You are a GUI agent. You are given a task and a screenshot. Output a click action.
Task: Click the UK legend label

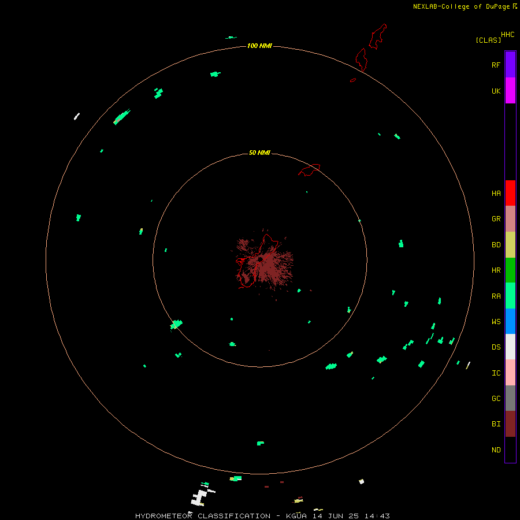[496, 91]
